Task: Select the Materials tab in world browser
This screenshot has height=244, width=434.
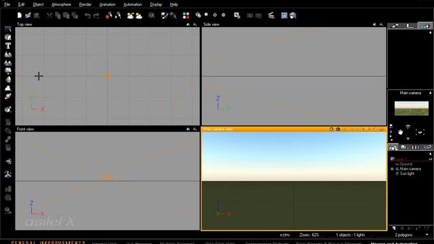Action: pos(404,147)
